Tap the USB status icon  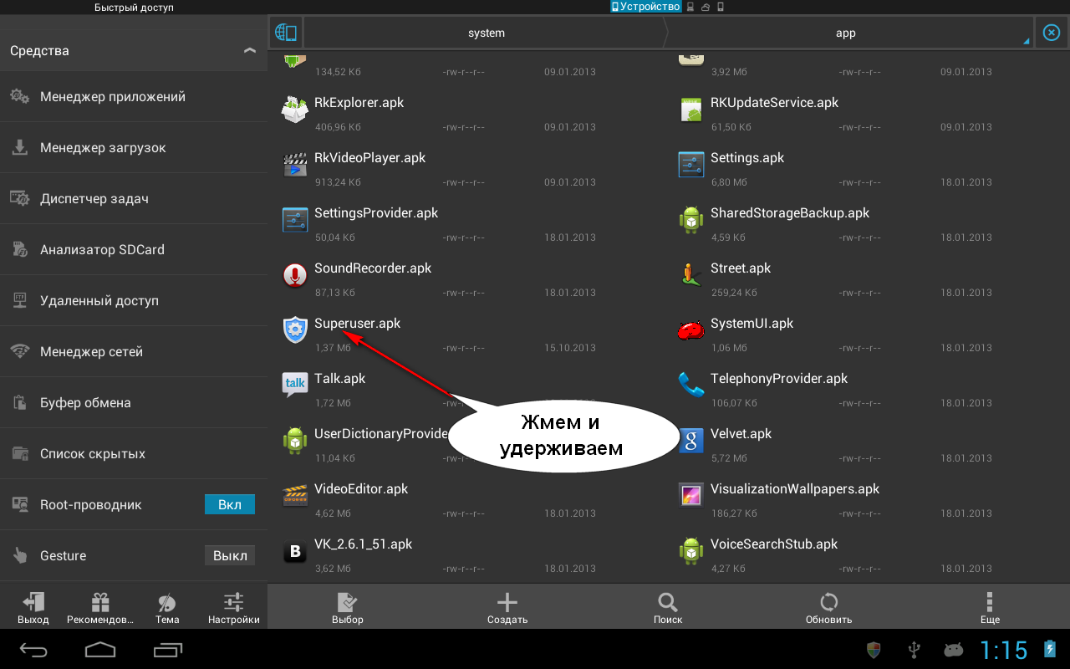[914, 650]
